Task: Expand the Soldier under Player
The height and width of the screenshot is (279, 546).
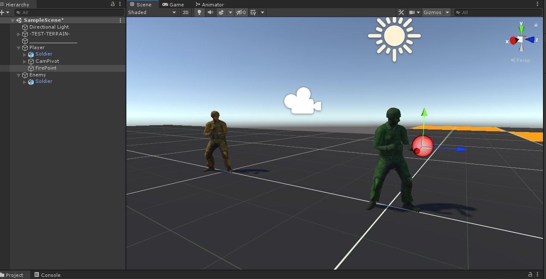Action: point(24,54)
